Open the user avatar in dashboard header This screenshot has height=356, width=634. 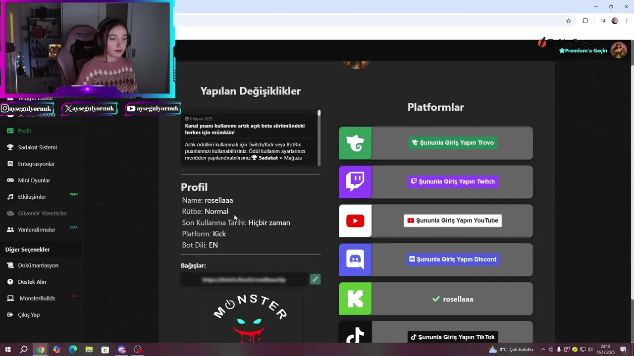(x=619, y=50)
